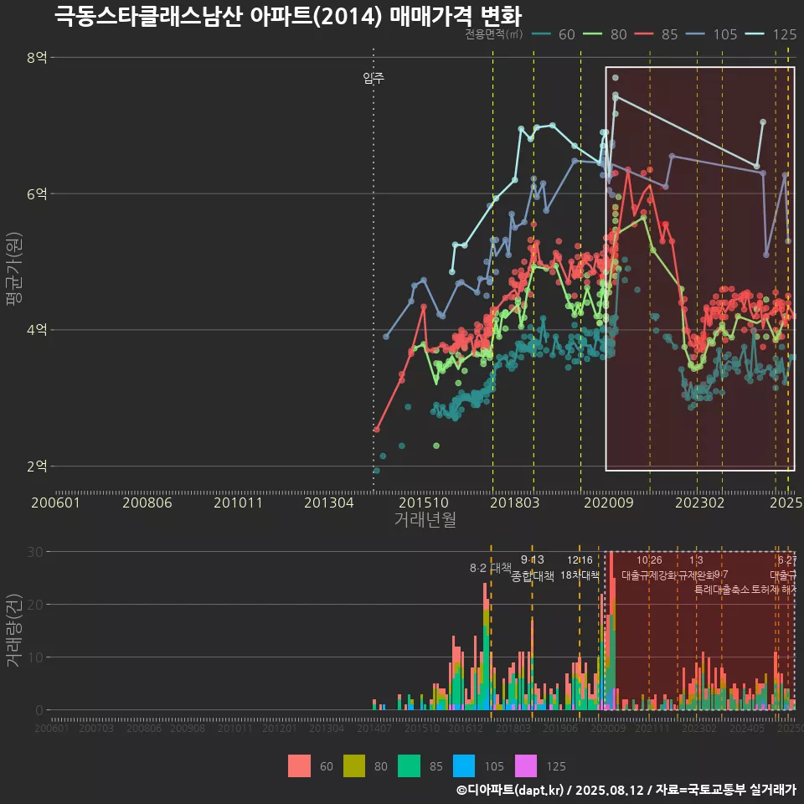Click the 1·3 규제완화 marker label
804x804 pixels.
(x=696, y=568)
